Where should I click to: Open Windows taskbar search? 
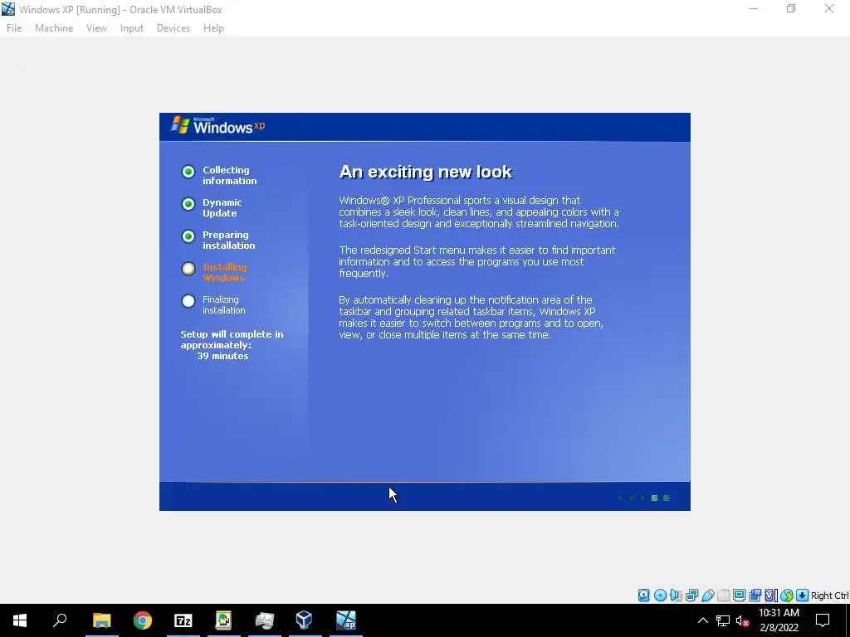coord(60,620)
